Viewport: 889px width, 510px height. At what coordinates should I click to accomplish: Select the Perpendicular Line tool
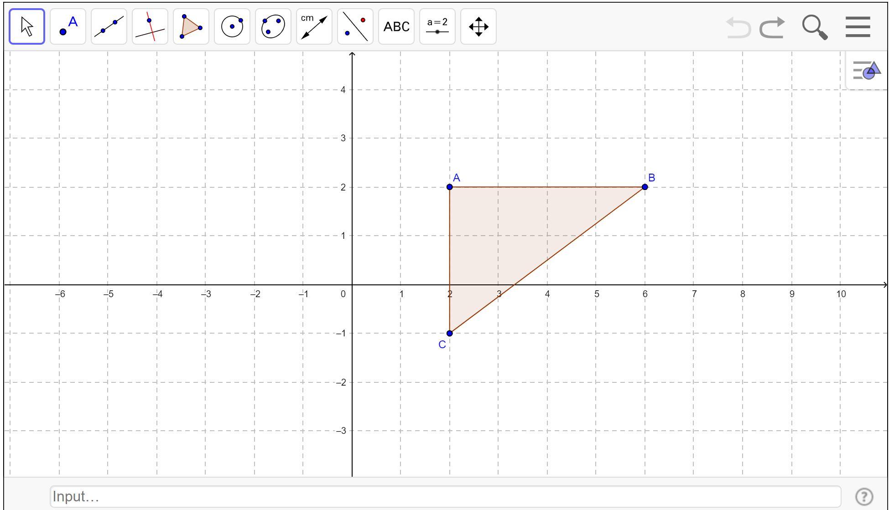150,26
